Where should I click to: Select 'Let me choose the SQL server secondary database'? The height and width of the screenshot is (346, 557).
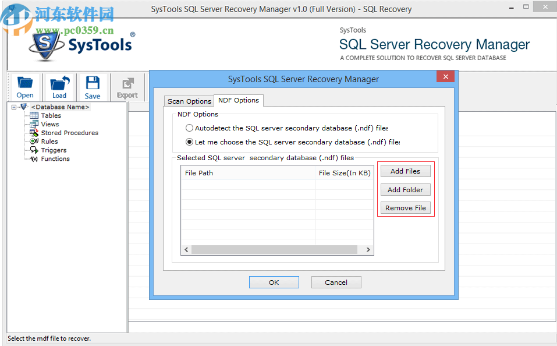point(189,142)
